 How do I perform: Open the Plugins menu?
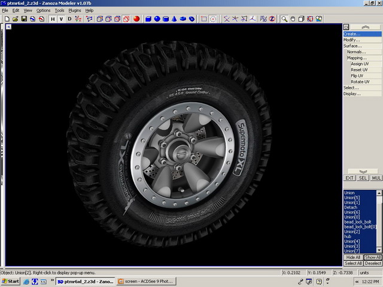pos(75,10)
